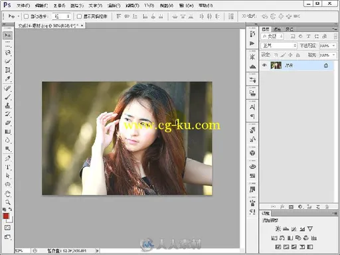The height and width of the screenshot is (255, 340).
Task: Open the layer filter kind dropdown
Action: pos(272,37)
